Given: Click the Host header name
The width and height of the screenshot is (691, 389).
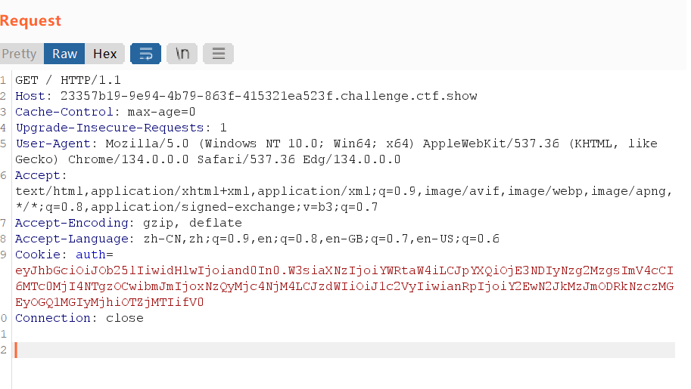Looking at the screenshot, I should [x=30, y=96].
